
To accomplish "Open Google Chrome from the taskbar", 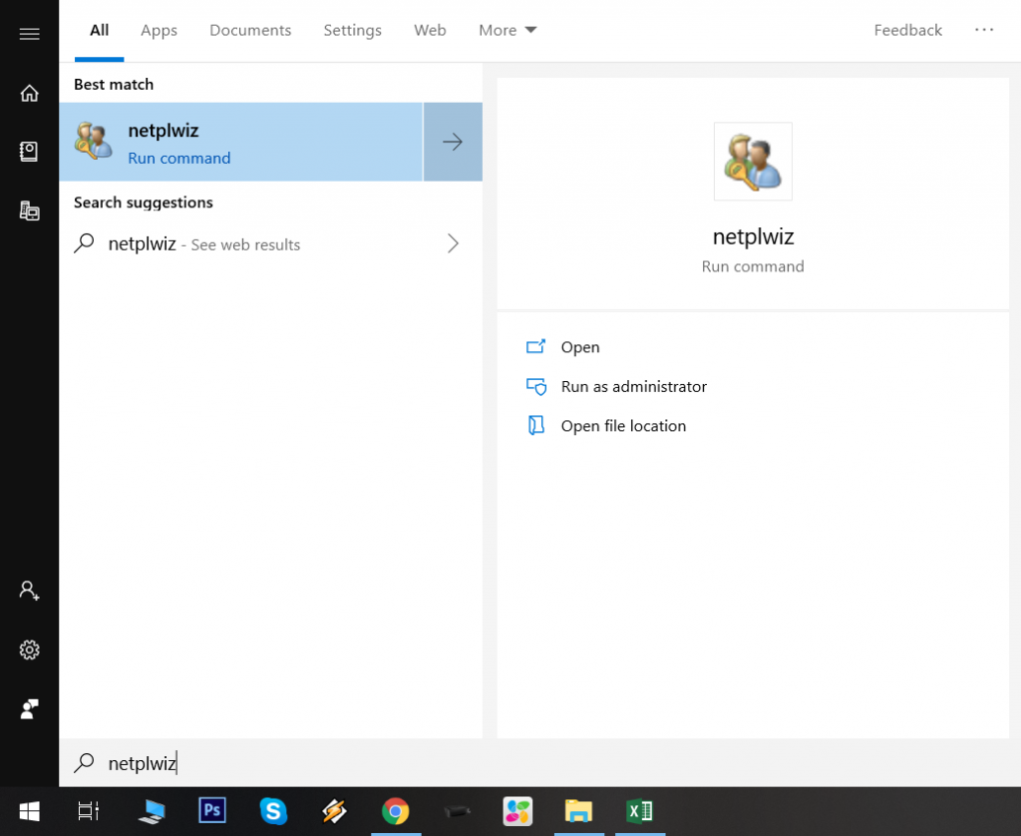I will (395, 810).
